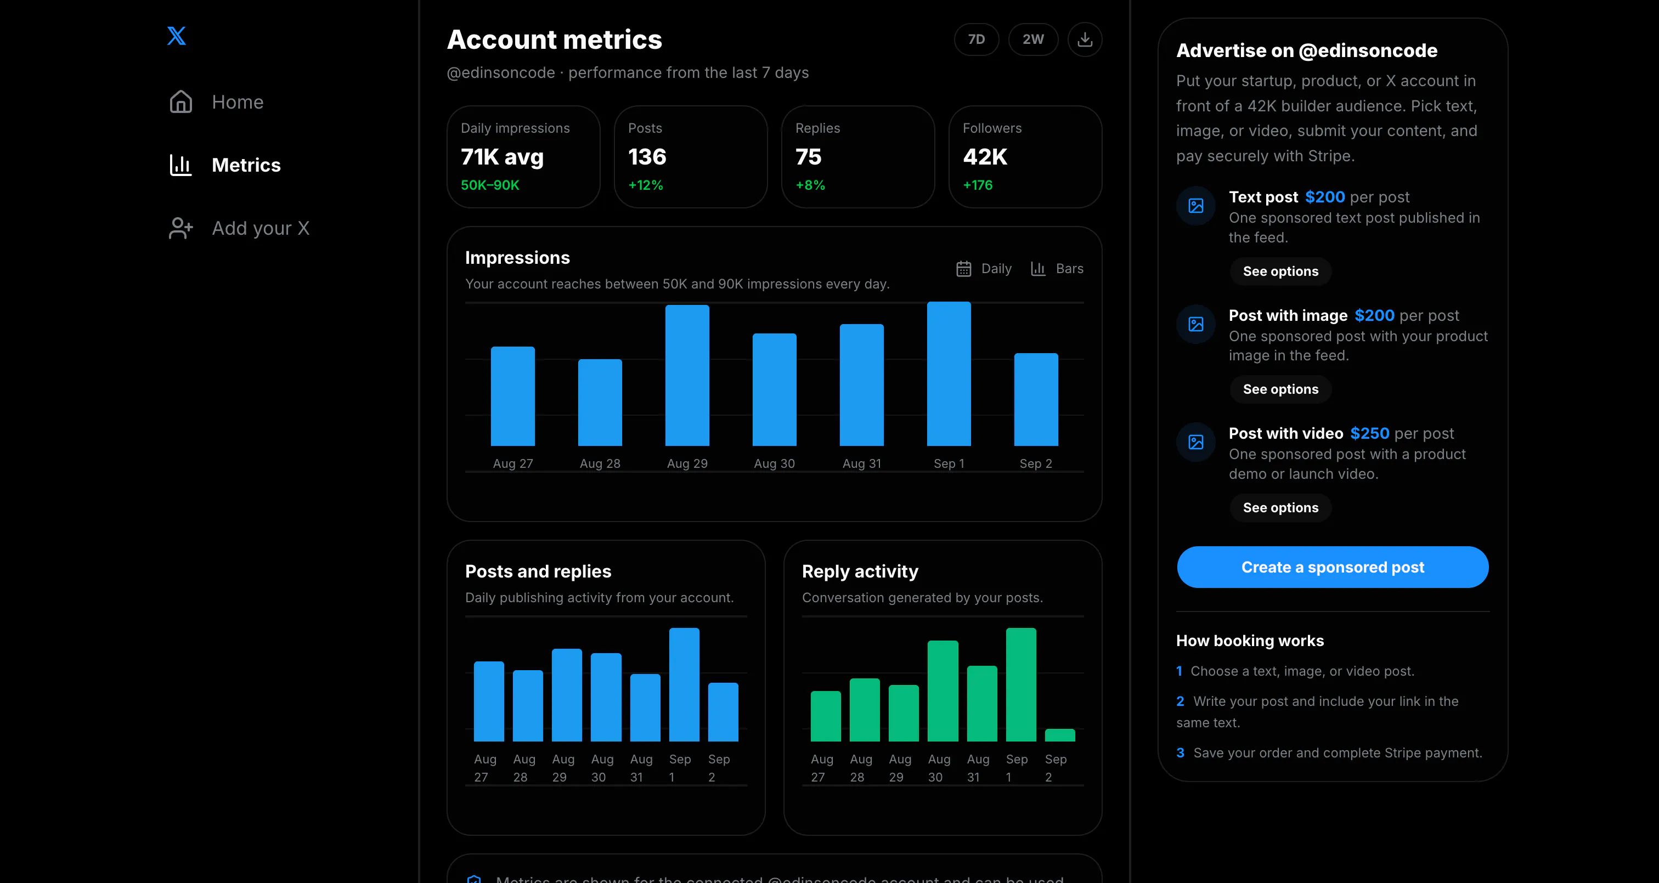Open Add your X in the sidebar
1659x883 pixels.
tap(239, 228)
